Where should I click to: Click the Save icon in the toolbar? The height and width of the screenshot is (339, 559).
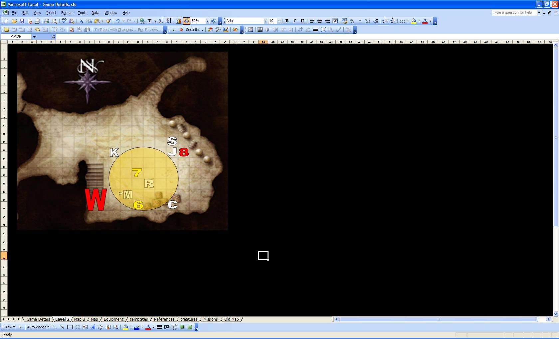click(x=22, y=21)
